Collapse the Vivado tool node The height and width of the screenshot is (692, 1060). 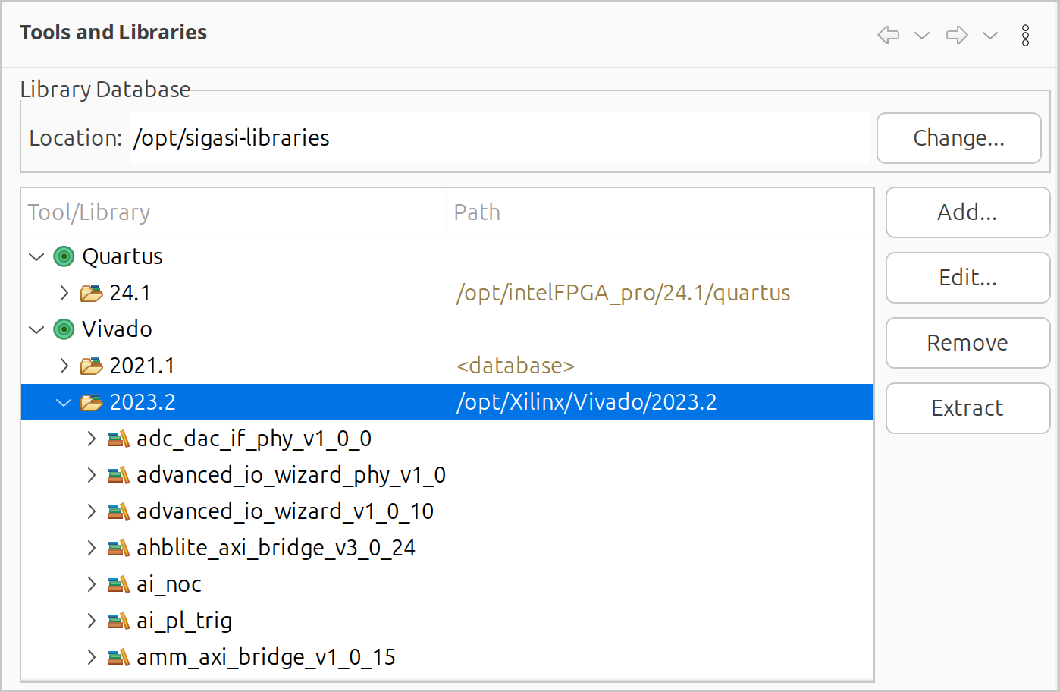(36, 330)
